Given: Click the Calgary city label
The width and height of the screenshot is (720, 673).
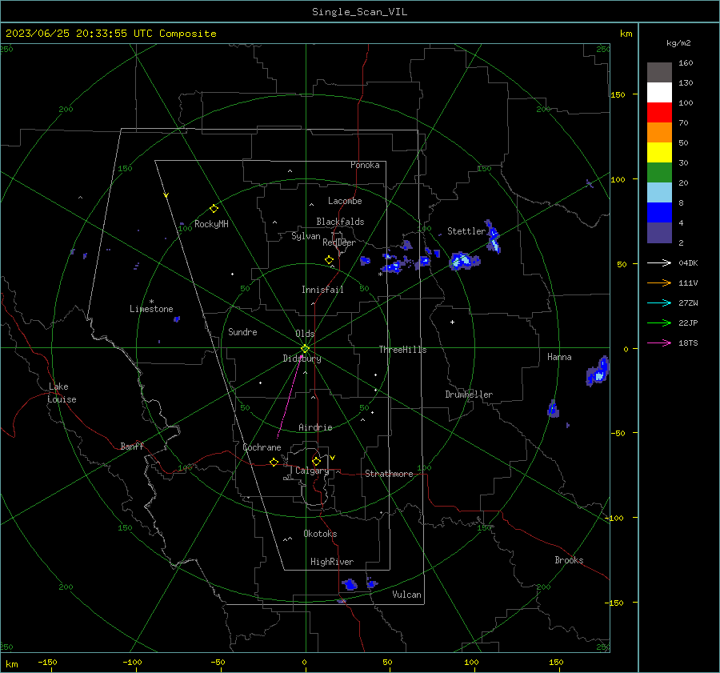Looking at the screenshot, I should click(x=312, y=471).
